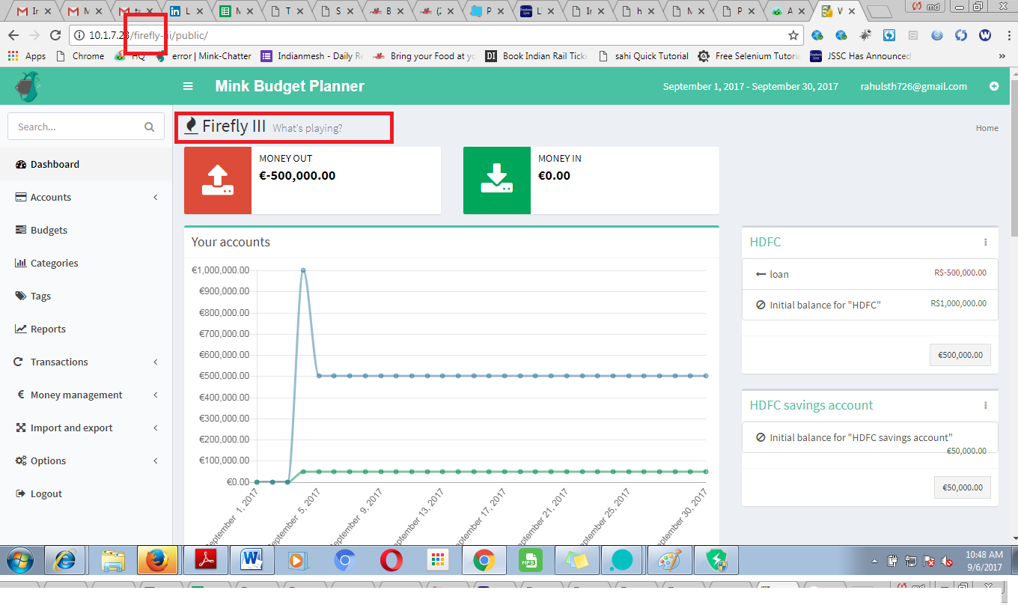Click the September 2017 date range

point(751,86)
